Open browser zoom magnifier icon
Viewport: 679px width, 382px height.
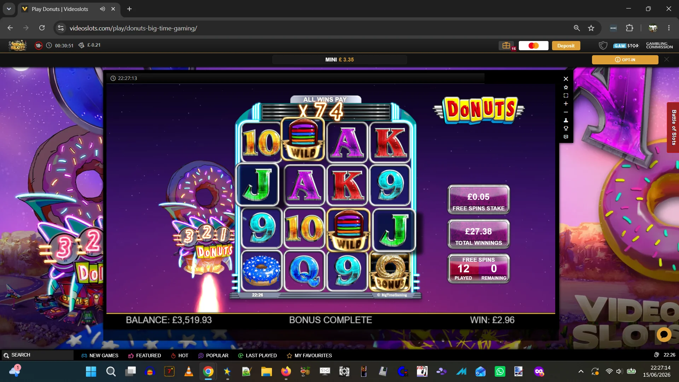click(x=577, y=28)
